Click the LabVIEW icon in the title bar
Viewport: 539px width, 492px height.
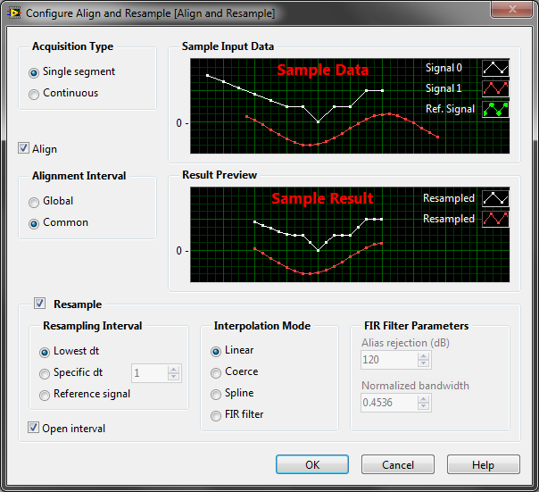[13, 13]
